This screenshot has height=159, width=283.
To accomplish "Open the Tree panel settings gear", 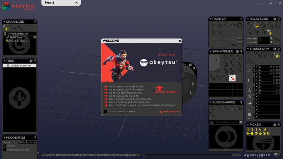I will tap(31, 61).
